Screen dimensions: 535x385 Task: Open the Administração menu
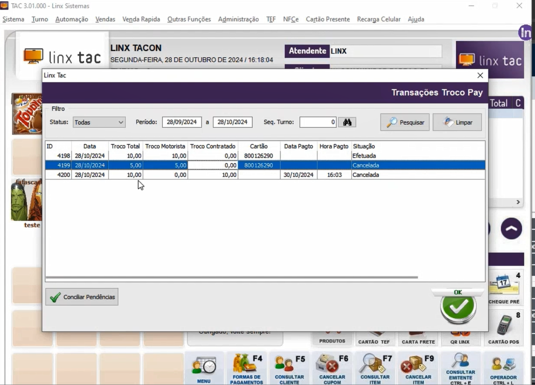pyautogui.click(x=238, y=19)
